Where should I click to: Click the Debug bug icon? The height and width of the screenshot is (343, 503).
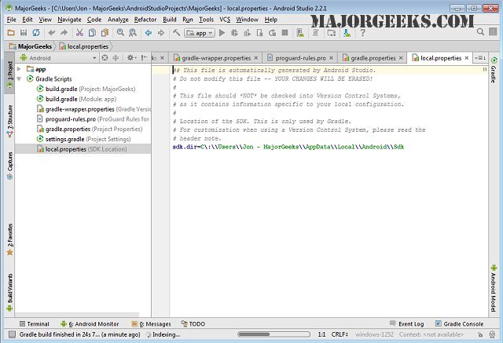[x=234, y=33]
